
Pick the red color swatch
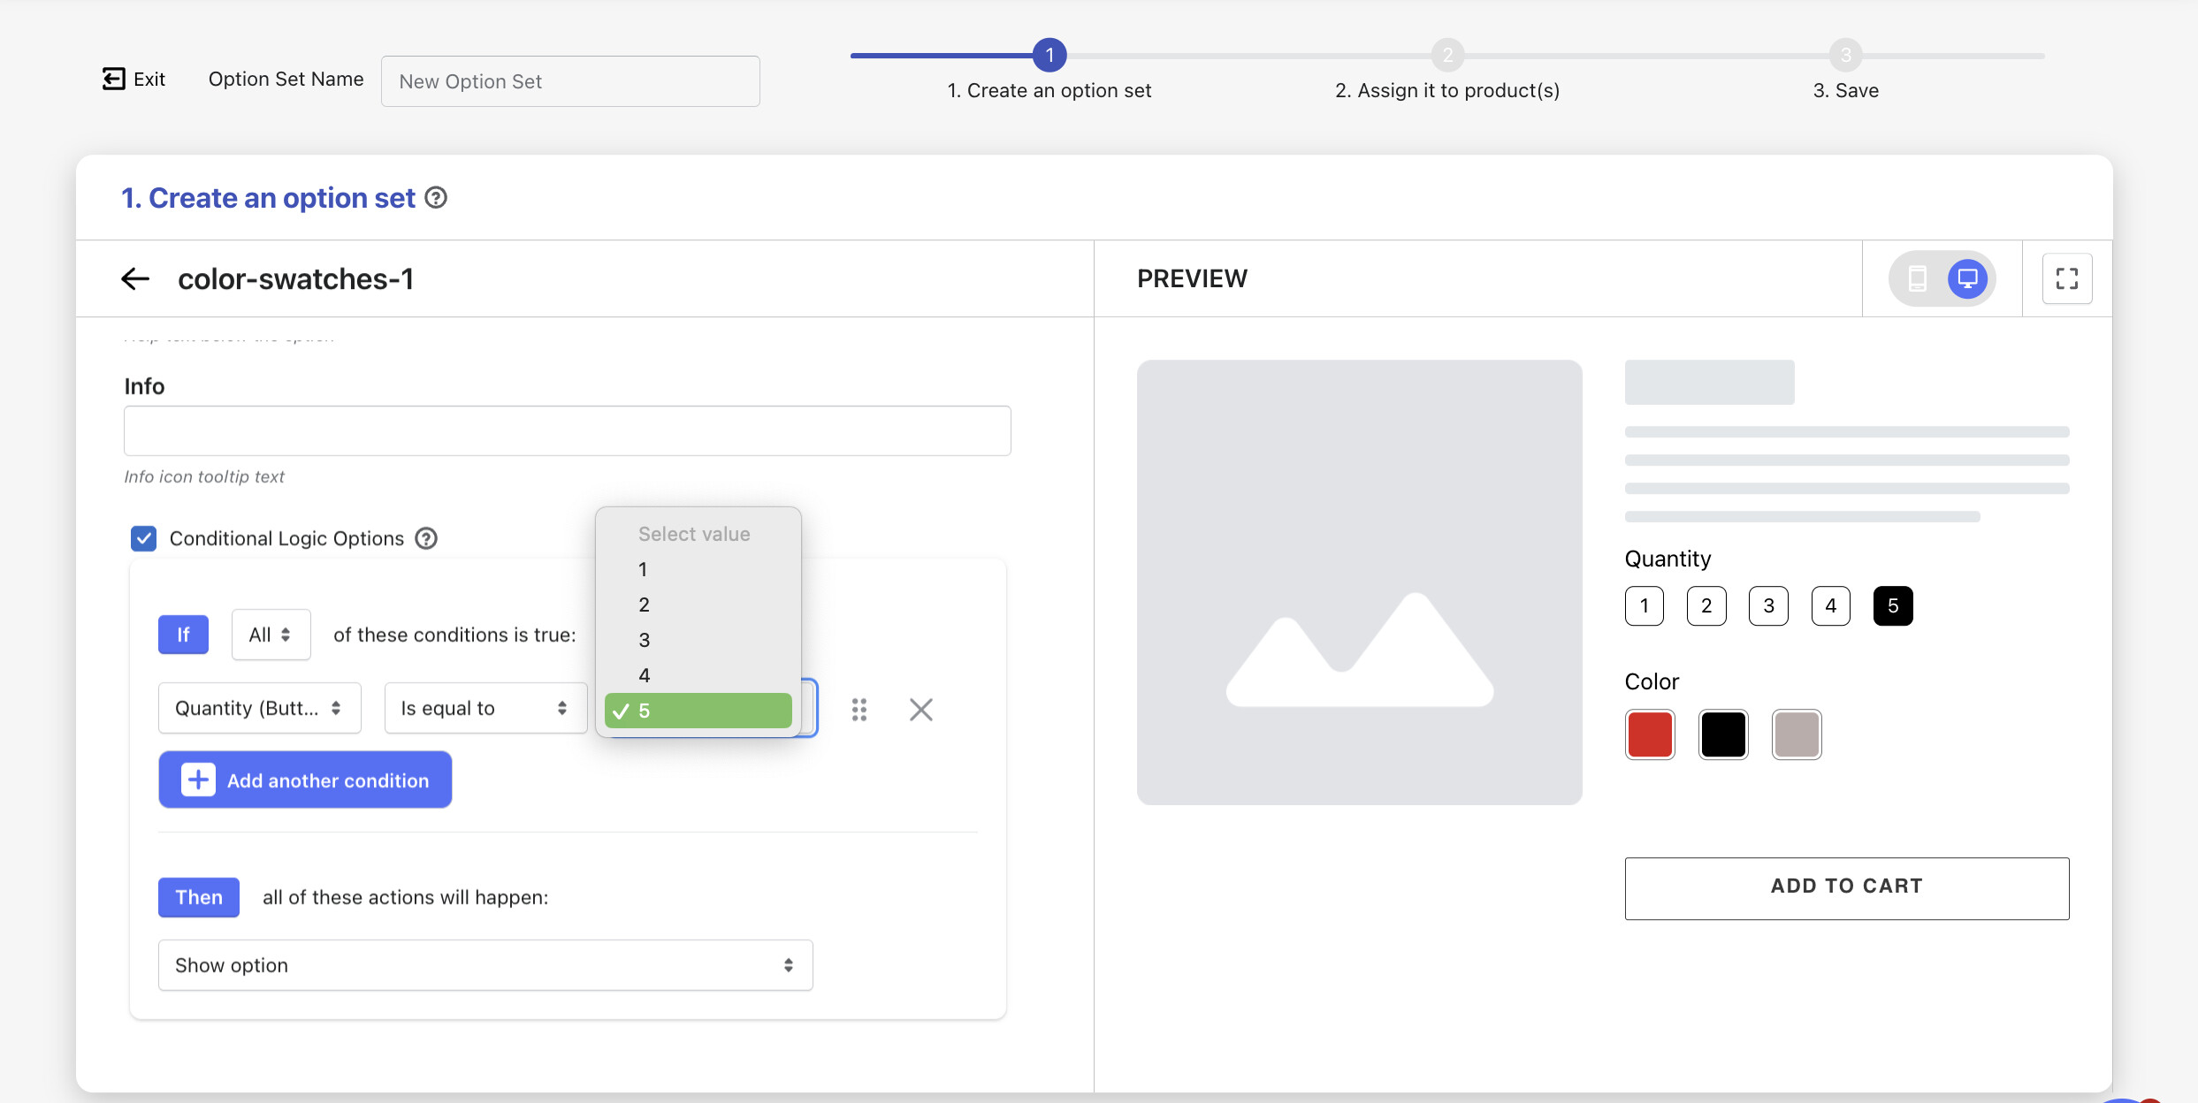pos(1650,734)
